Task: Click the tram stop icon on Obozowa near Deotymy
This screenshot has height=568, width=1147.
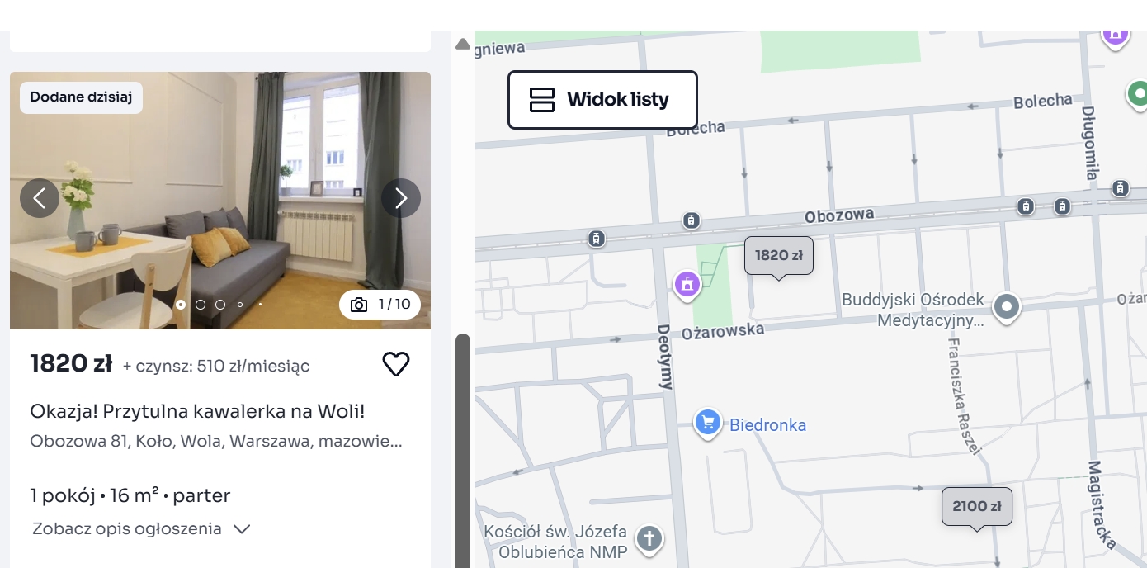Action: [692, 220]
